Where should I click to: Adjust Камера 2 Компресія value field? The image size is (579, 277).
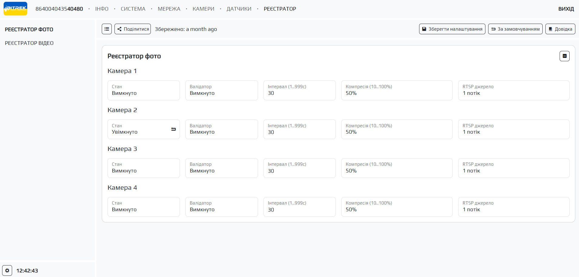point(397,129)
